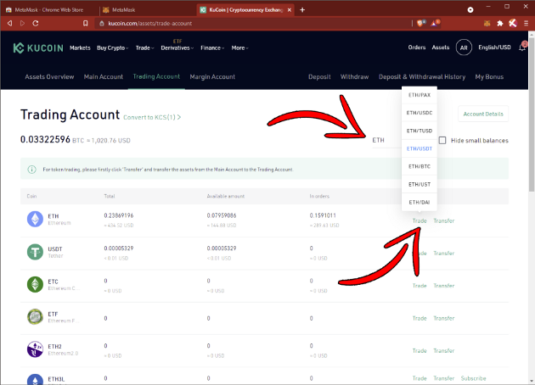This screenshot has height=385, width=535.
Task: Click the bookmark icon in toolbar
Action: 85,23
